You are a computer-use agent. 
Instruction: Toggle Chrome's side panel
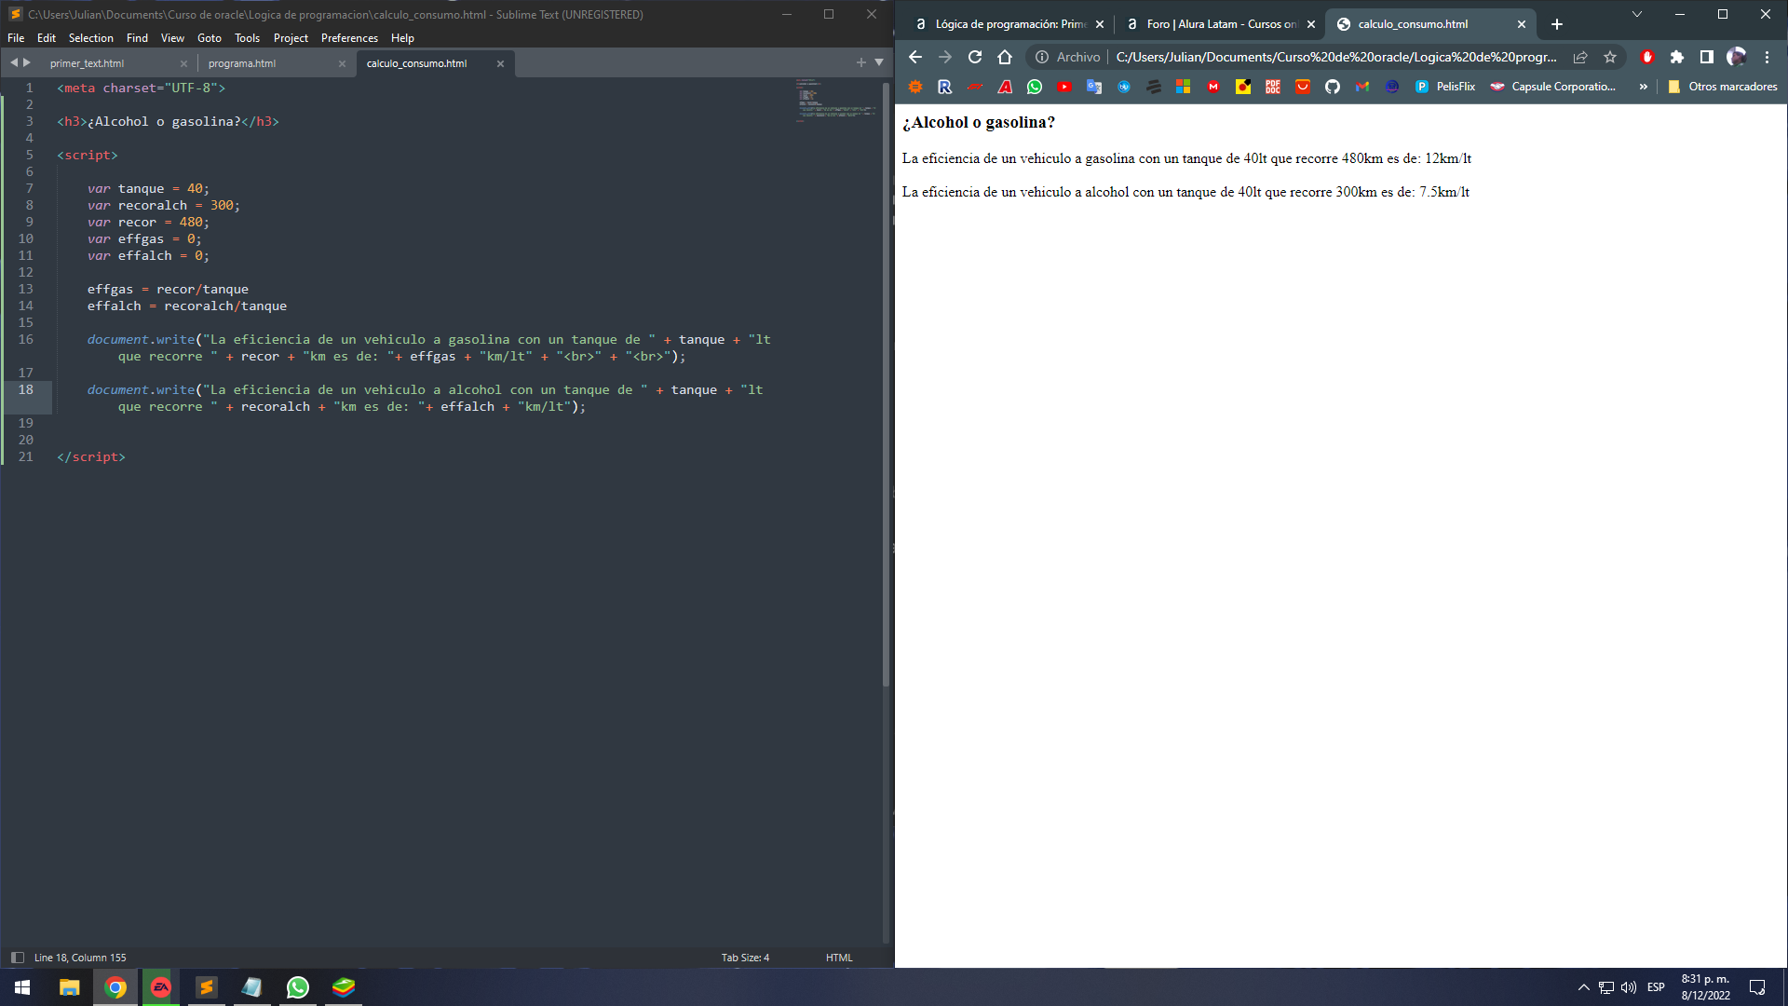(1707, 57)
